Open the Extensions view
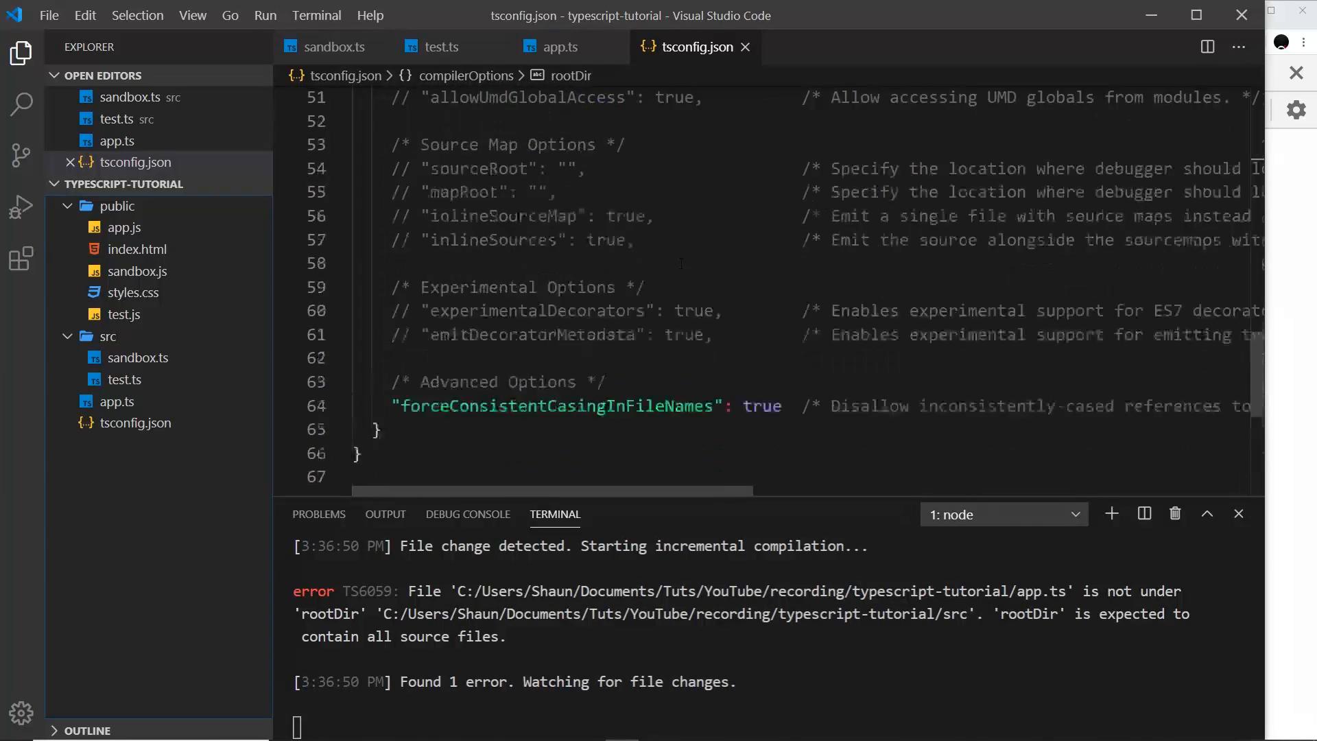Screen dimensions: 1317x741 pos(21,259)
